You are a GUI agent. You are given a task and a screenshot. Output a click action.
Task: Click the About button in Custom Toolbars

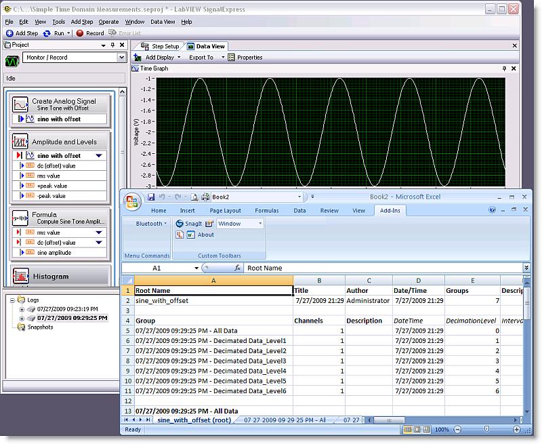click(205, 235)
